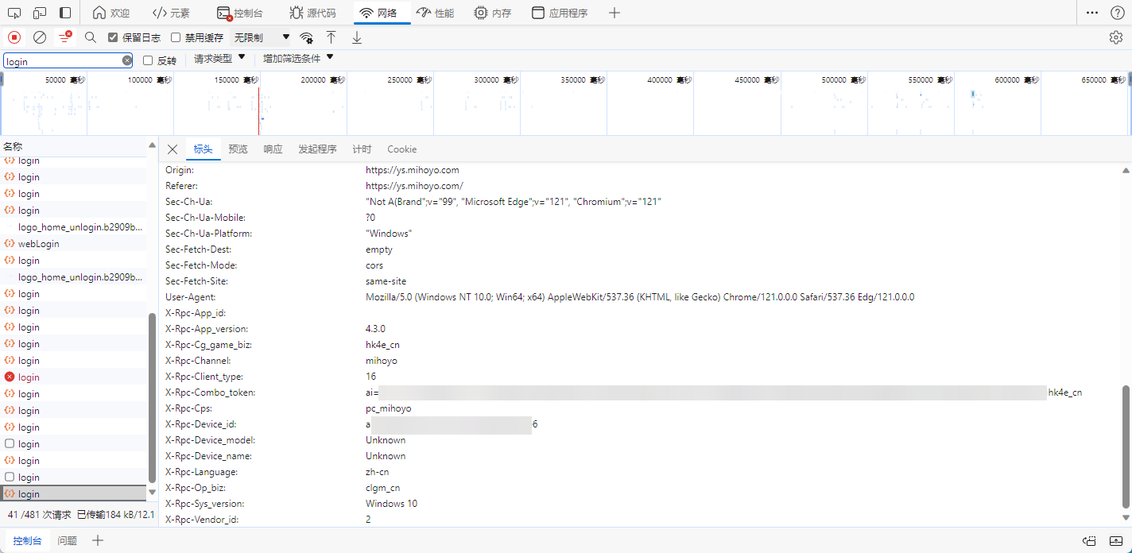Viewport: 1132px width, 553px height.
Task: Check the 反转 filter checkbox
Action: [x=148, y=60]
